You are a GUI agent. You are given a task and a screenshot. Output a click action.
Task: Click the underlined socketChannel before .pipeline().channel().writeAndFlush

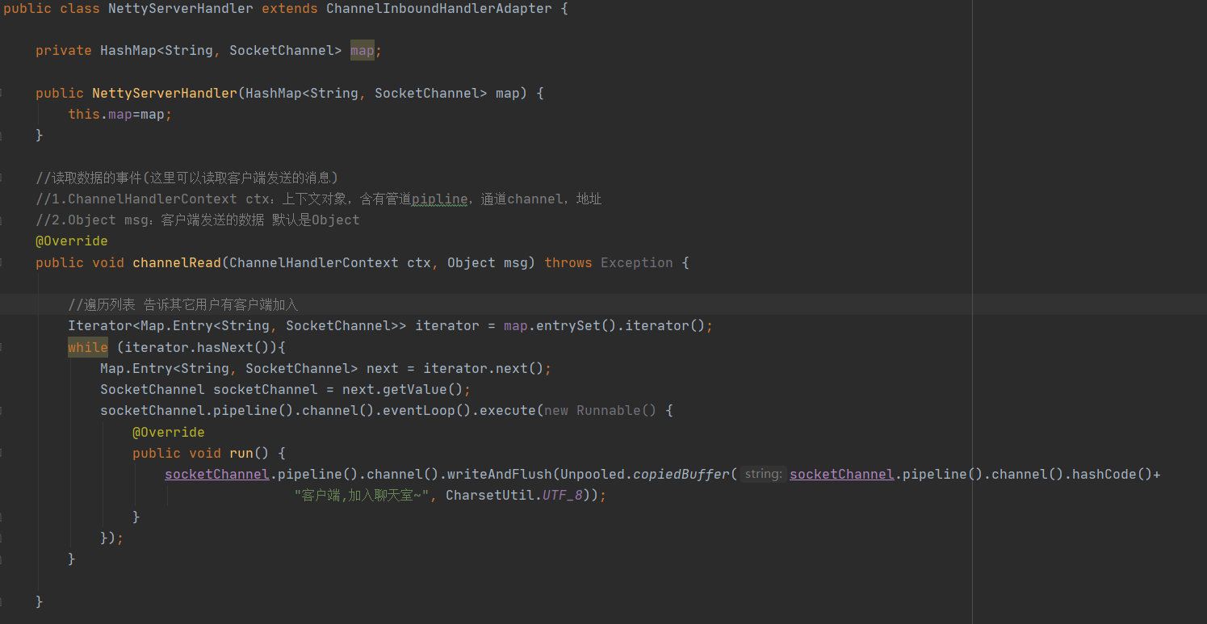tap(217, 474)
